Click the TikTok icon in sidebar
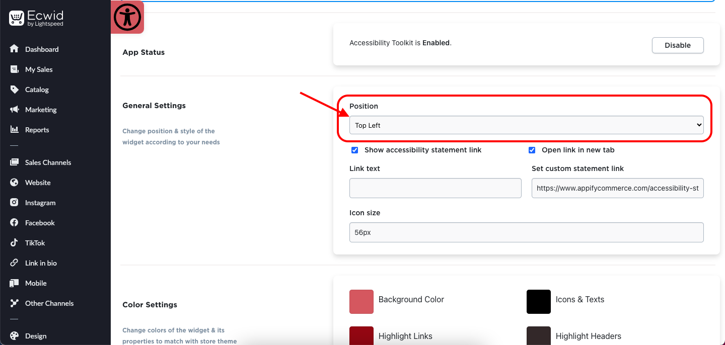This screenshot has height=345, width=725. point(14,242)
